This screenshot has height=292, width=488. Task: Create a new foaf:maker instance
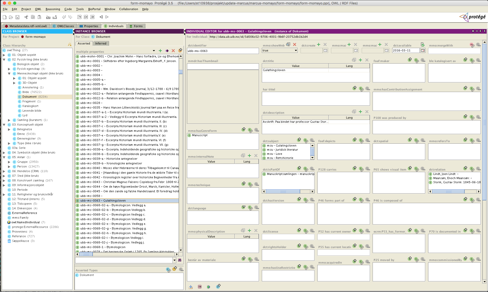click(410, 60)
